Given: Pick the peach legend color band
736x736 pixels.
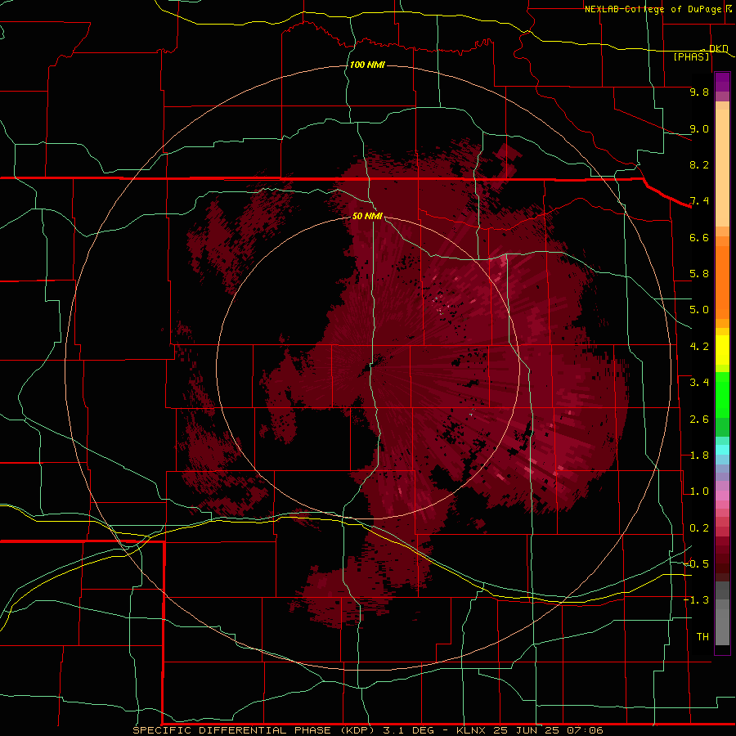Looking at the screenshot, I should (x=722, y=168).
